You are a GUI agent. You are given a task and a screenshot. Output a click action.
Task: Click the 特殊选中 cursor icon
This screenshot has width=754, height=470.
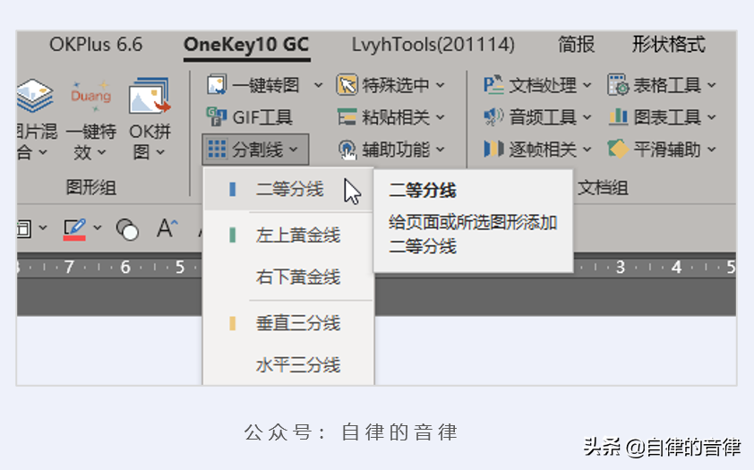click(347, 85)
